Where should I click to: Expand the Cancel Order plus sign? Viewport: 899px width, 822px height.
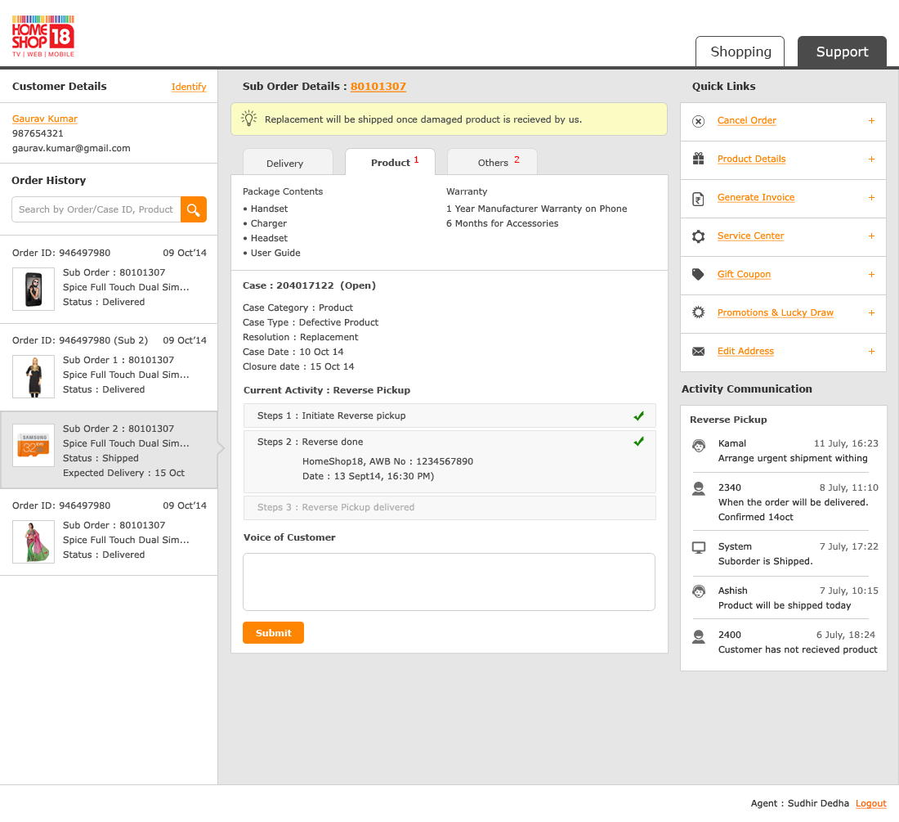coord(871,121)
